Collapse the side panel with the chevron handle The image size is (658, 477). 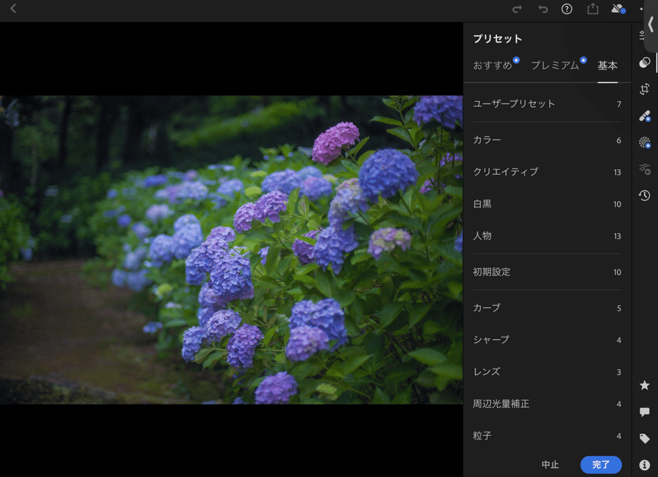pyautogui.click(x=651, y=25)
